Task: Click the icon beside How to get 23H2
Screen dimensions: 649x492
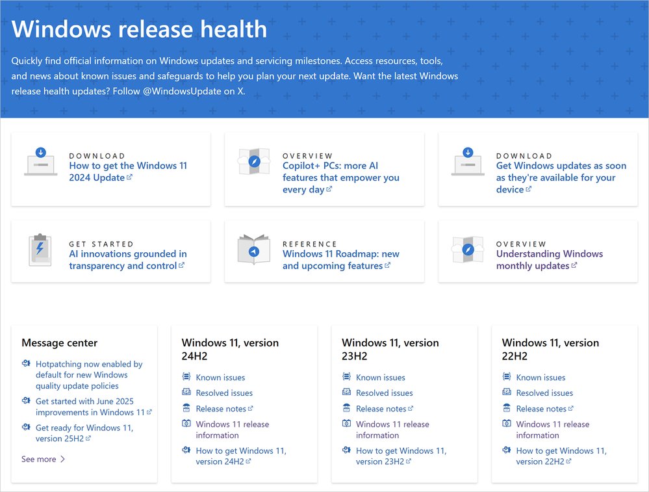Action: click(346, 450)
